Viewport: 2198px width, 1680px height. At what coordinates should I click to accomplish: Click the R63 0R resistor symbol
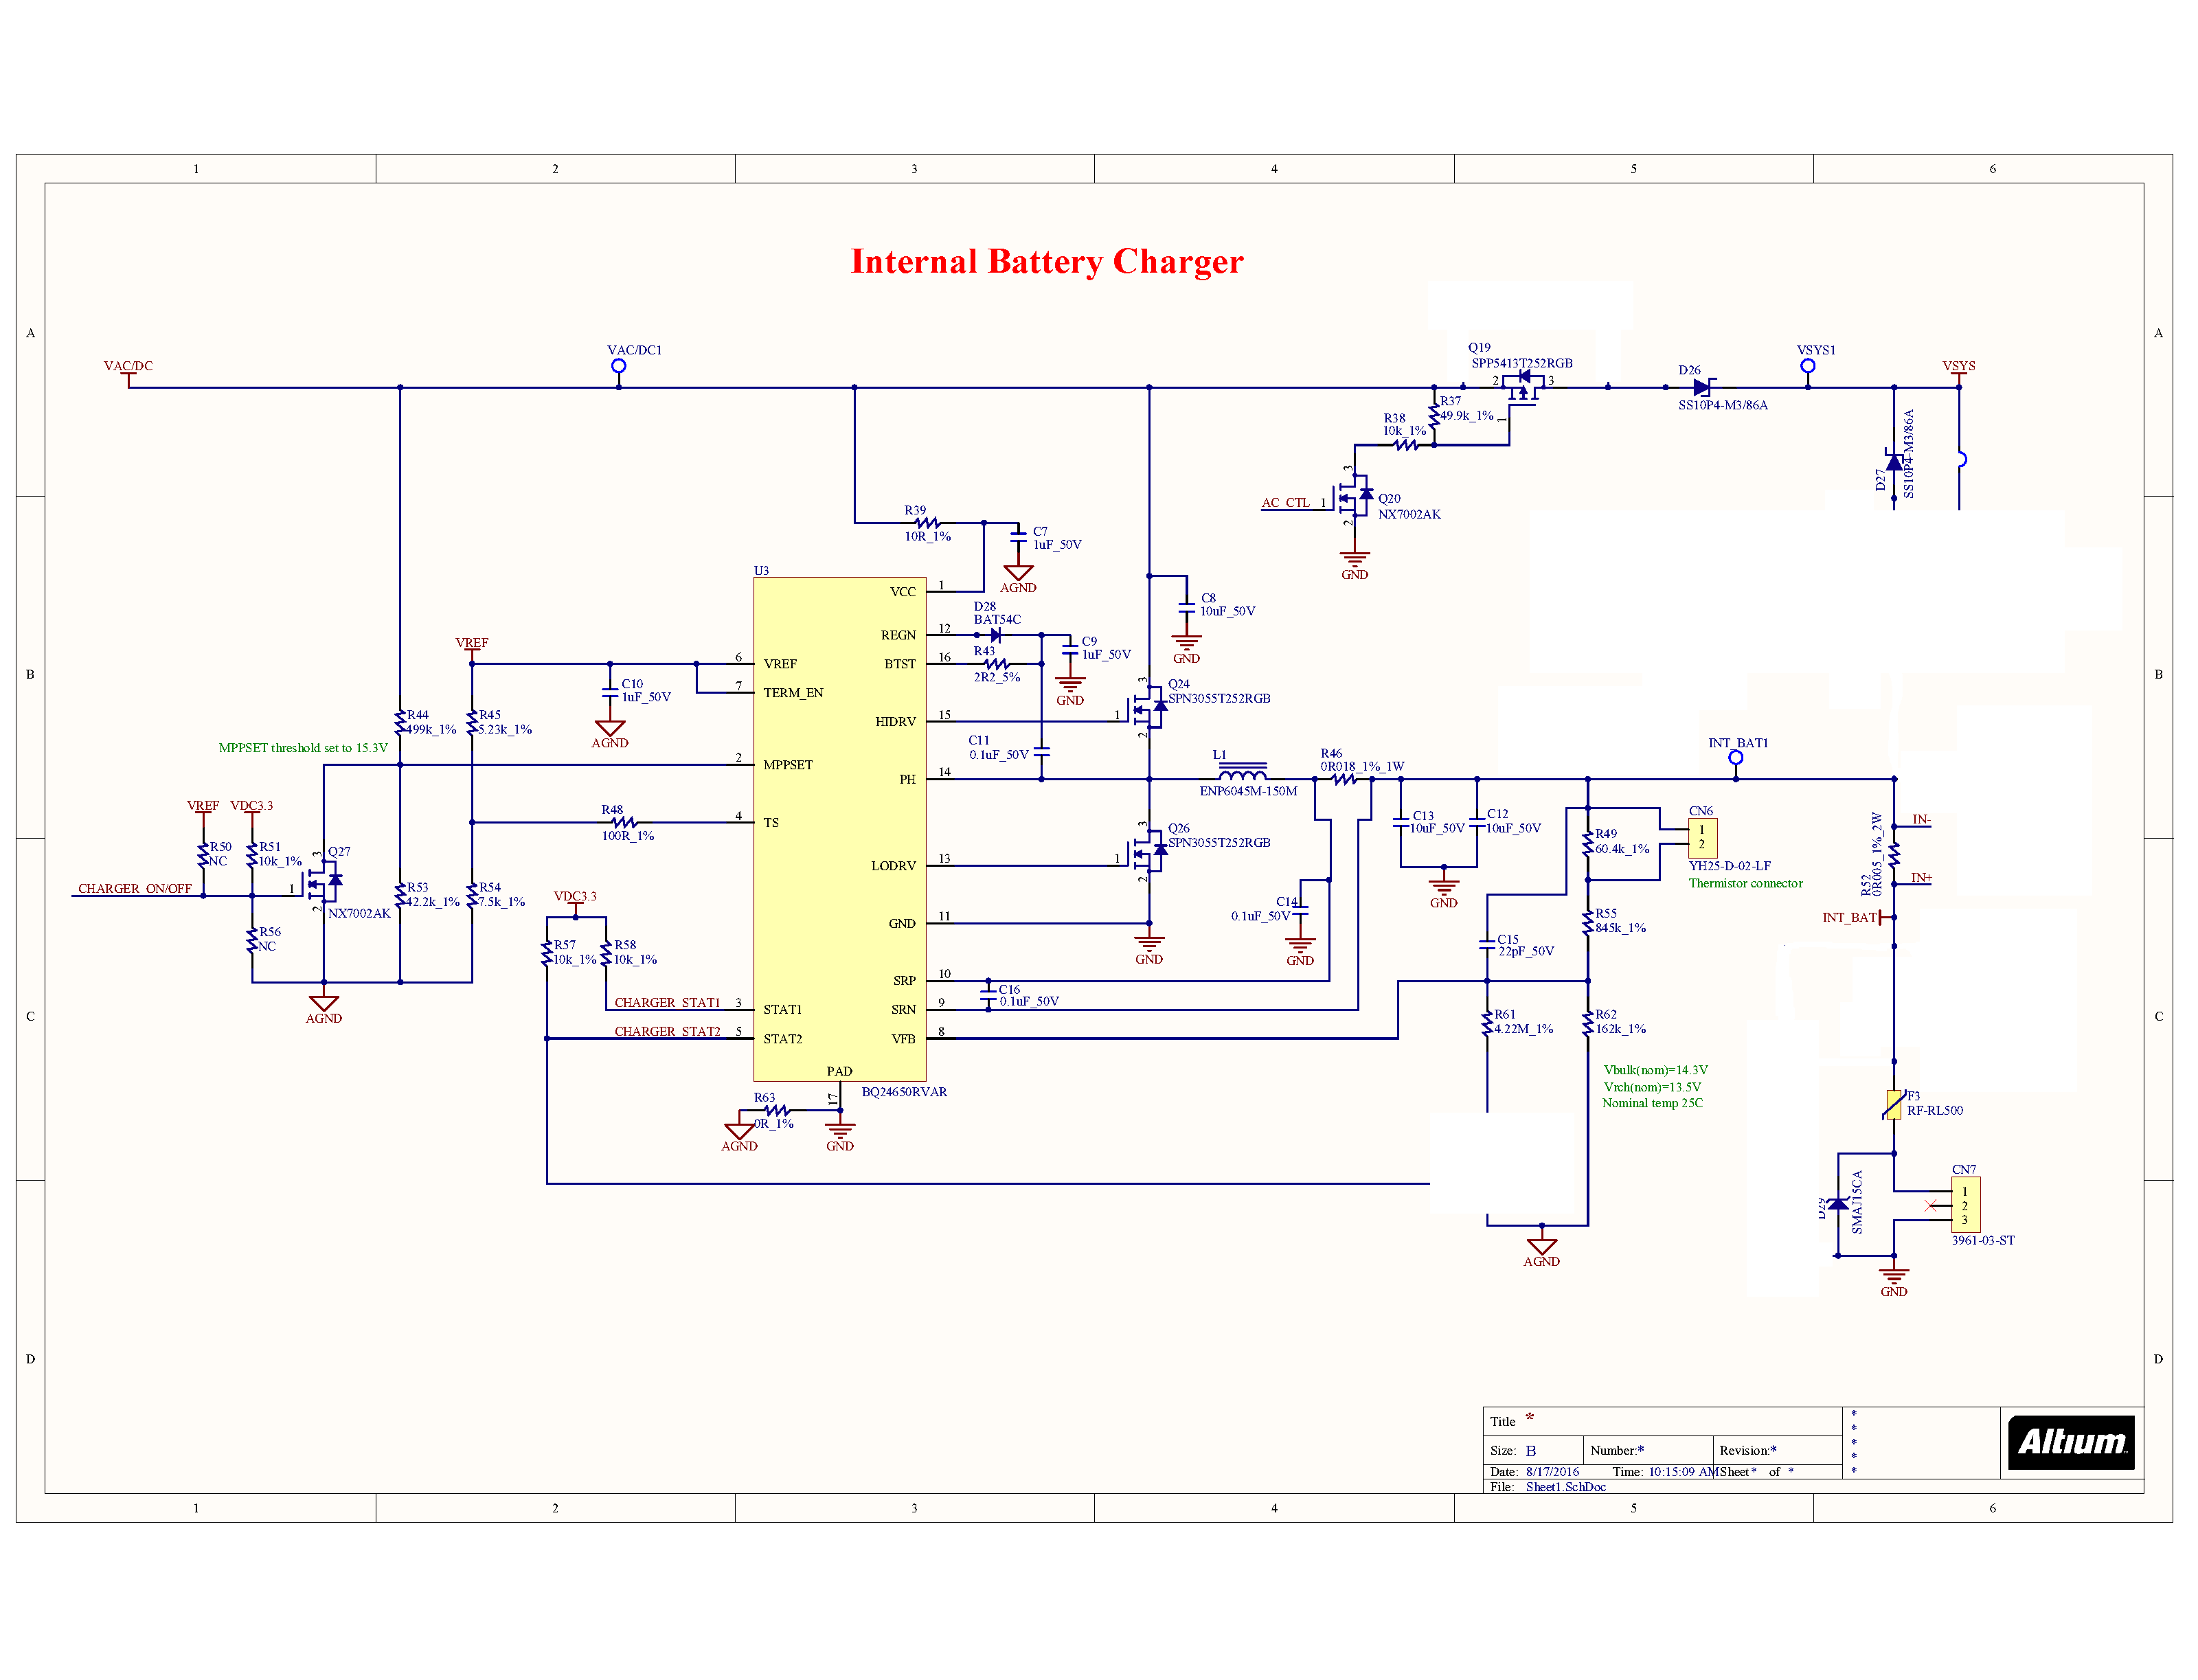coord(777,1110)
